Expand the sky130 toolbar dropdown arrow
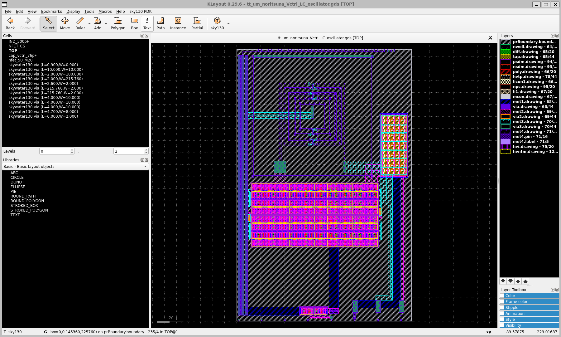The height and width of the screenshot is (337, 561). point(228,24)
